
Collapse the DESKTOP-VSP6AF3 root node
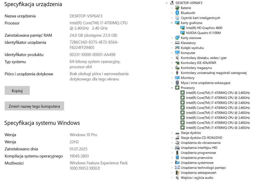pyautogui.click(x=167, y=3)
